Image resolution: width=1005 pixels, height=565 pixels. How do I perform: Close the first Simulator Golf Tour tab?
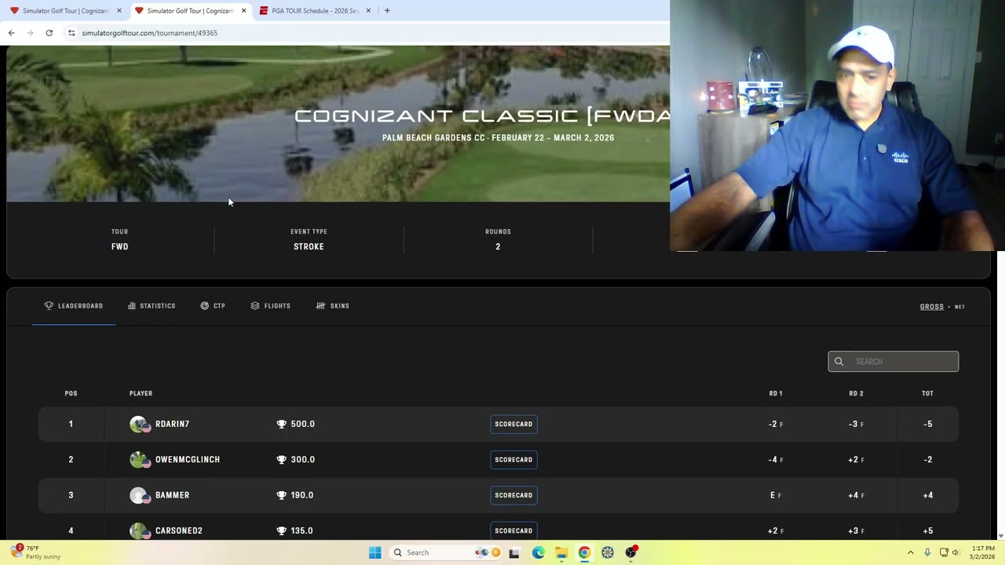[x=119, y=11]
